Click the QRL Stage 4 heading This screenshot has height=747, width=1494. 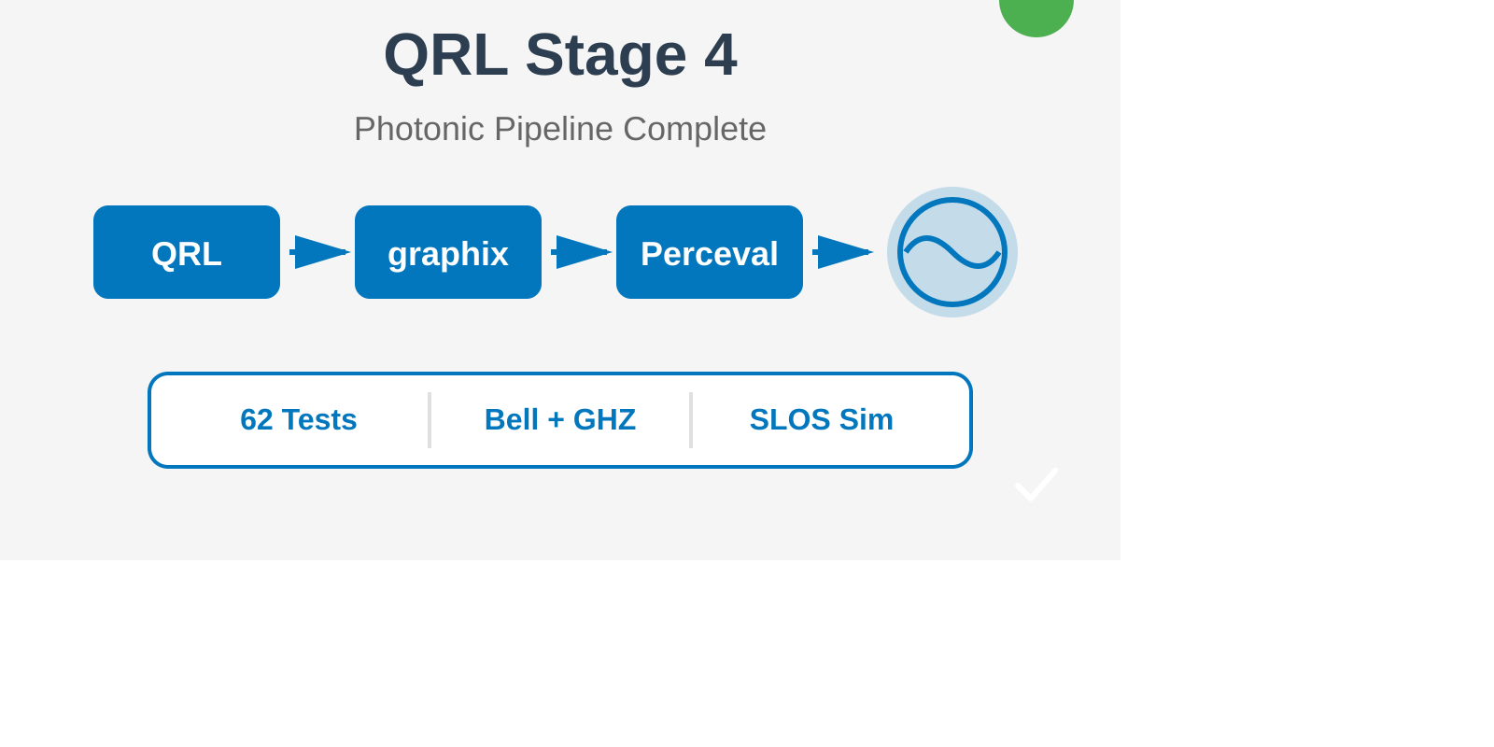click(x=560, y=55)
